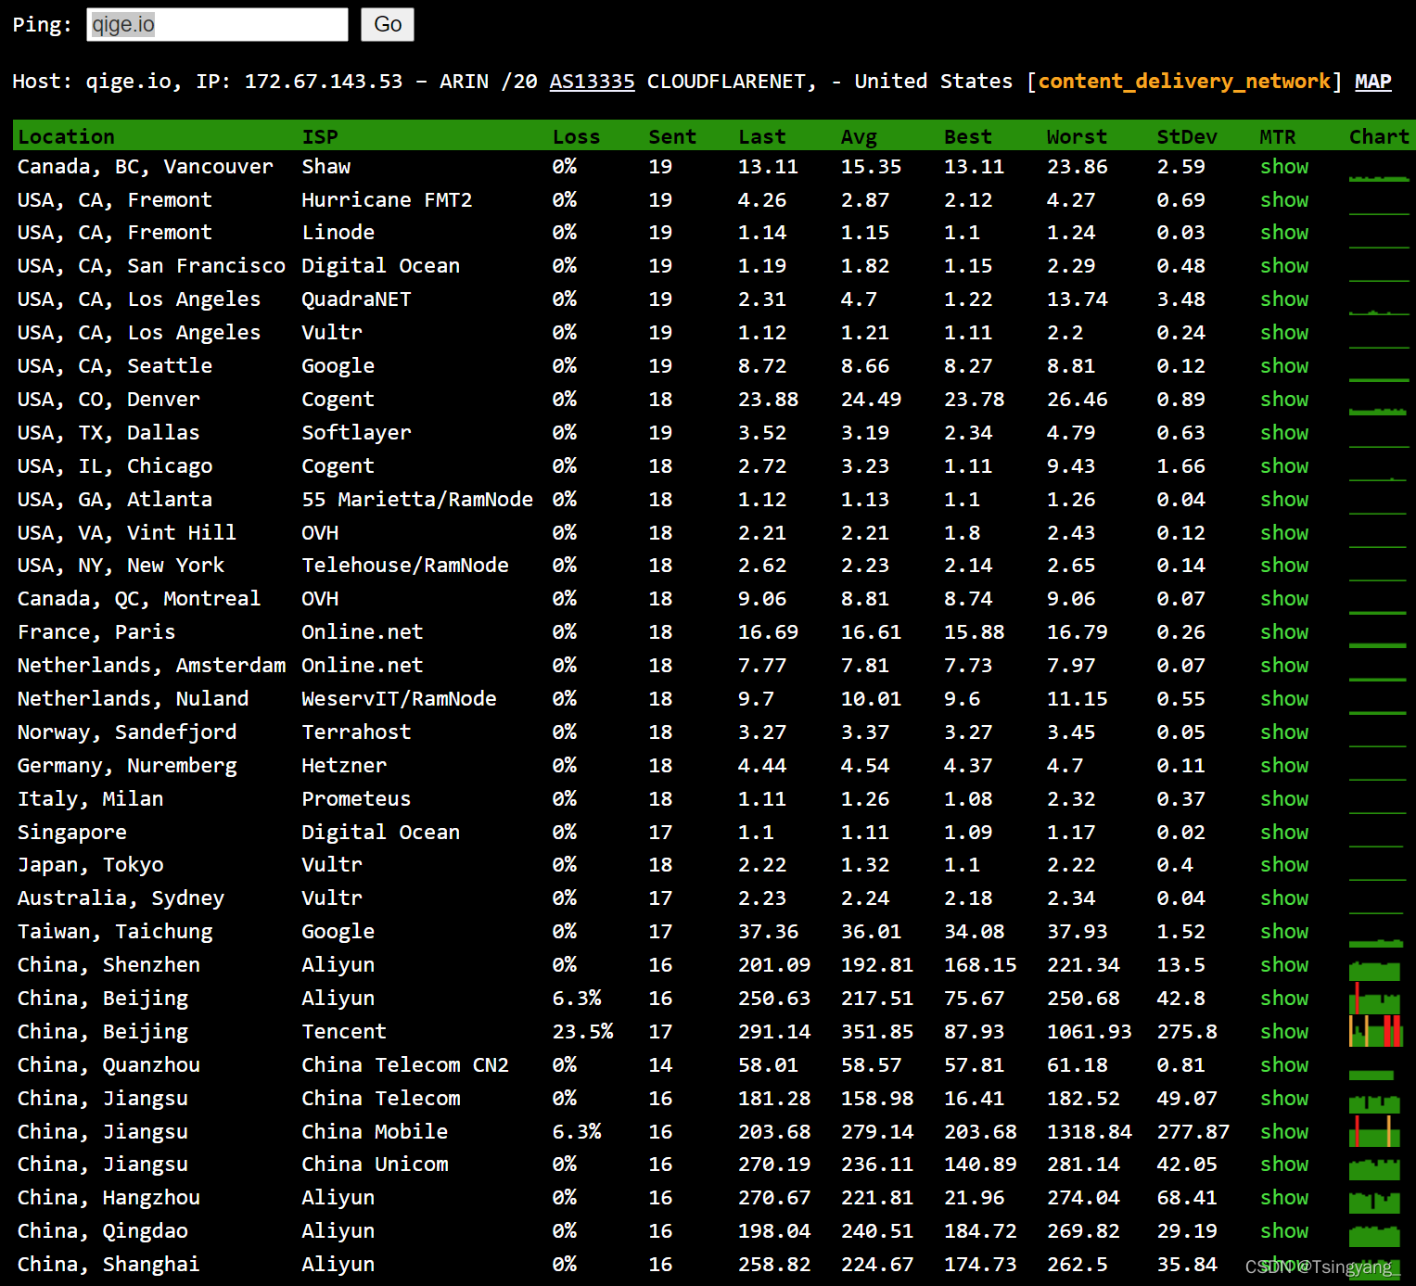1416x1286 pixels.
Task: Show MTR for Los Angeles QuadraNET row
Action: 1284,299
